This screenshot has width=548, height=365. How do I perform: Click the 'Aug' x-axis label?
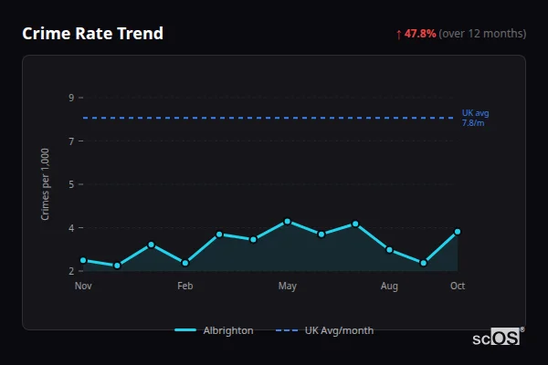389,286
